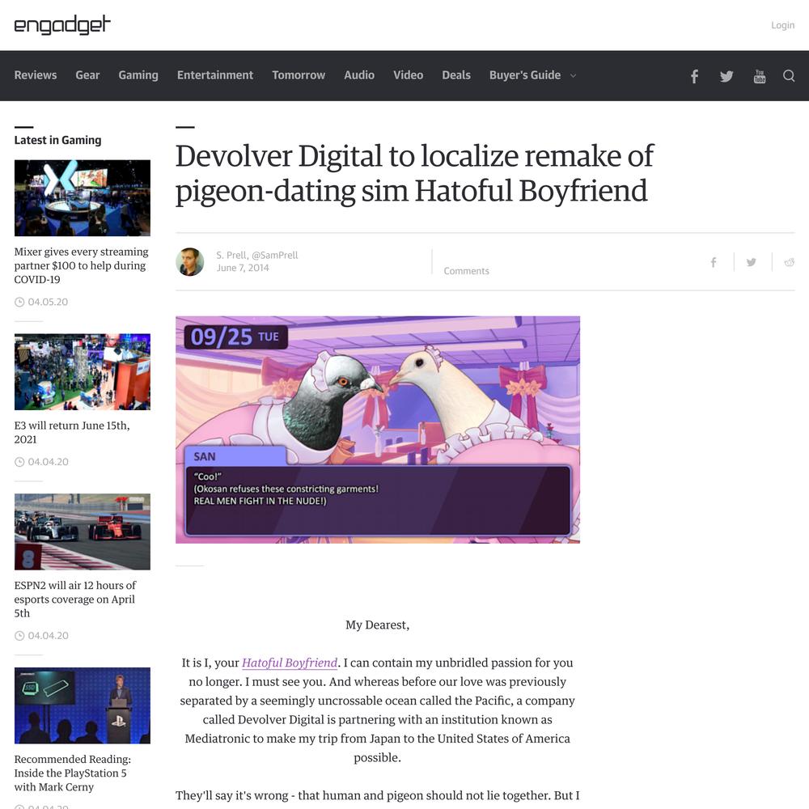The image size is (809, 809).
Task: Navigate to the Tomorrow section
Action: pos(299,75)
